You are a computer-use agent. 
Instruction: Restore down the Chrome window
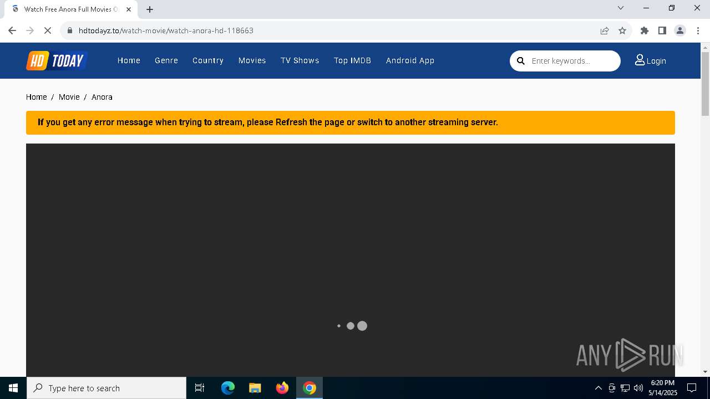(672, 8)
